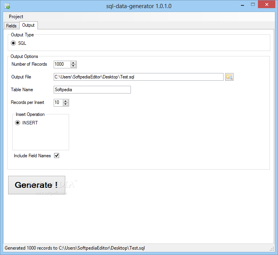The height and width of the screenshot is (255, 278).
Task: Click the 'Include Field Names' label
Action: tap(32, 156)
